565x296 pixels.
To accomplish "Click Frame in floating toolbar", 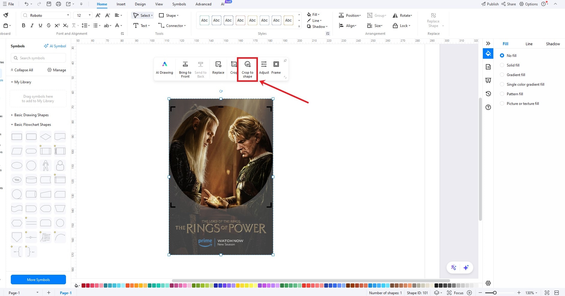I will [x=276, y=68].
